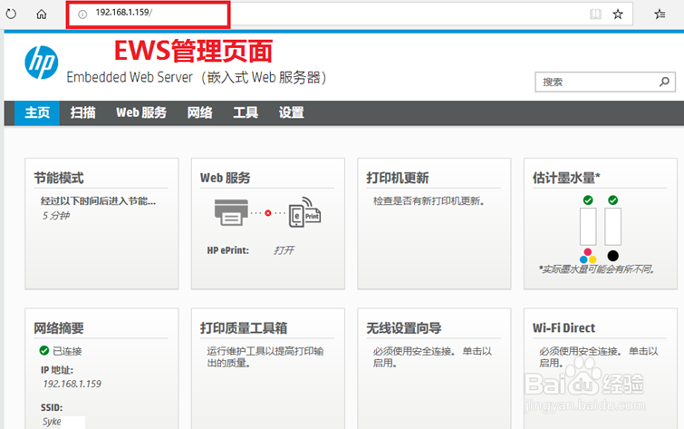Image resolution: width=684 pixels, height=429 pixels.
Task: Open favorites list hub icon
Action: [660, 15]
